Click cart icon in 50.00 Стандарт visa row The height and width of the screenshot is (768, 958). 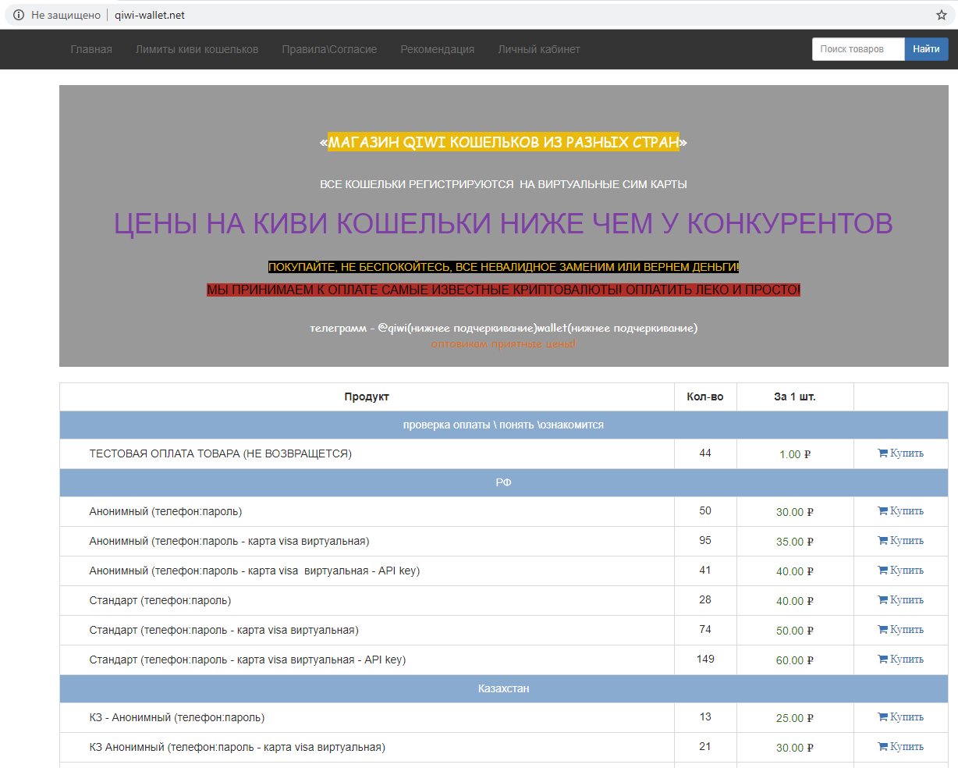882,630
